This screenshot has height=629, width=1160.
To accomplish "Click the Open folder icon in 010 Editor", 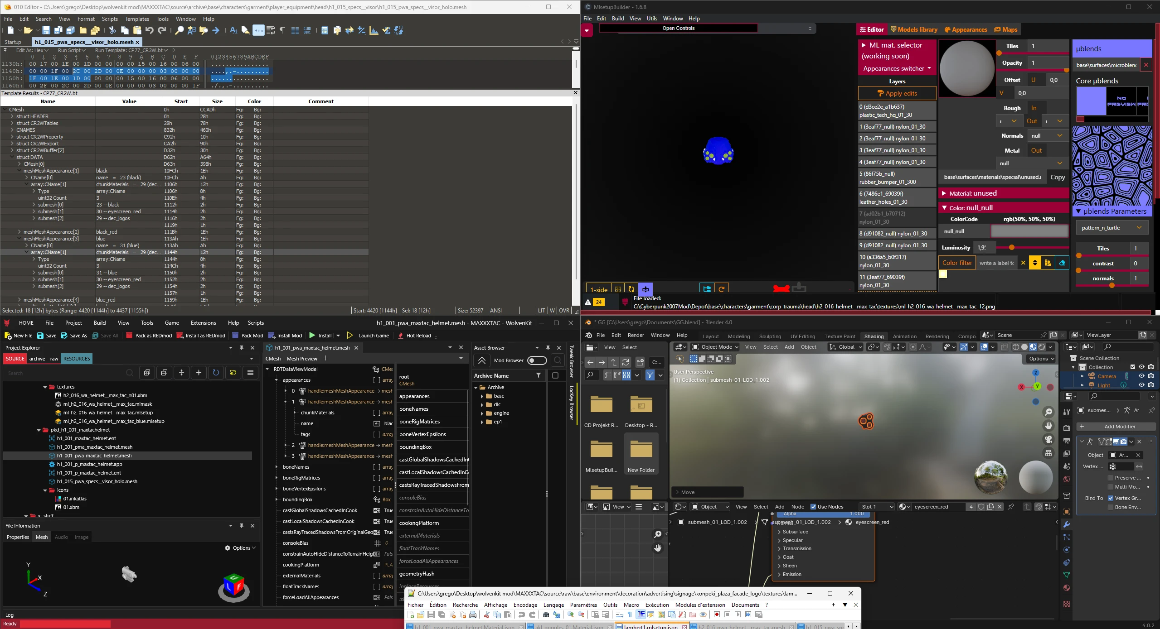I will tap(28, 30).
